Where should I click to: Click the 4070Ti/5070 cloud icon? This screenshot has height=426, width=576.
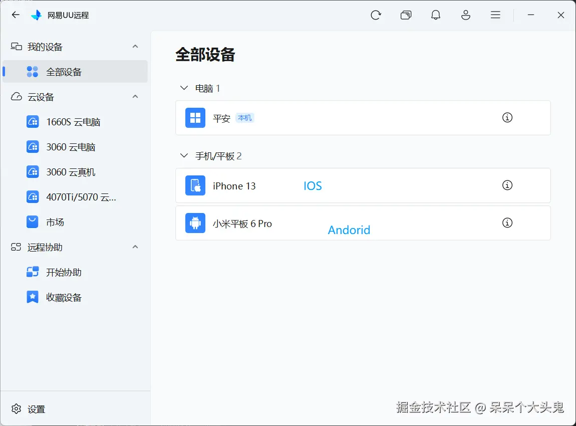pos(33,196)
